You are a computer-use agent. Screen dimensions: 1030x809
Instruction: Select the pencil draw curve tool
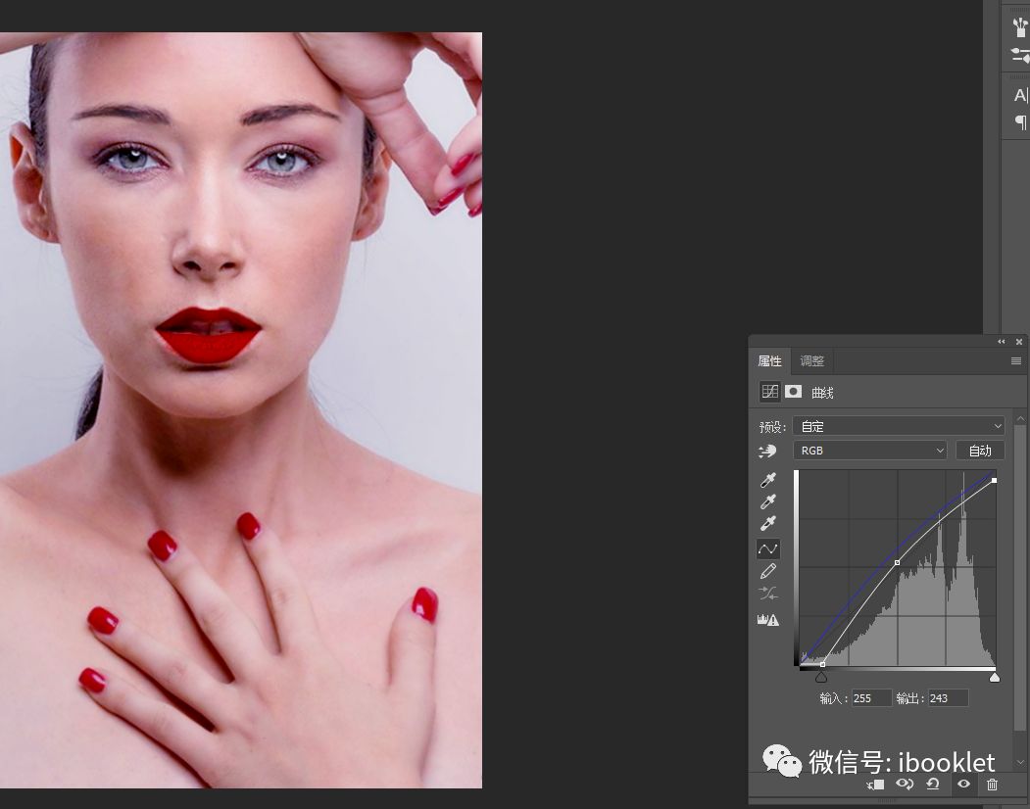768,571
